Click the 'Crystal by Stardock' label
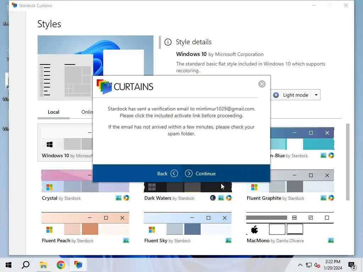Image resolution: width=363 pixels, height=272 pixels. click(61, 198)
